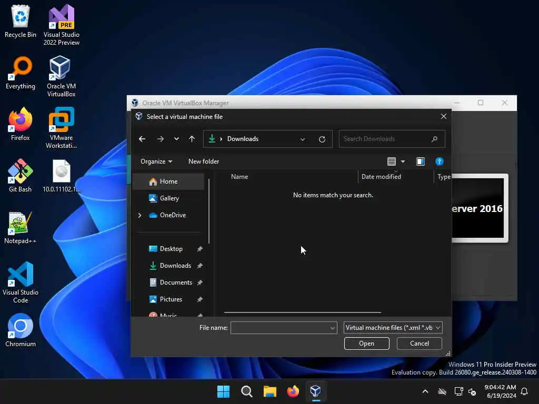
Task: Open the Organize menu
Action: click(156, 161)
